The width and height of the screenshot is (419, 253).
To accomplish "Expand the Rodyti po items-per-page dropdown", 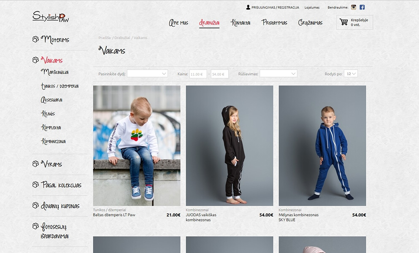I will (x=351, y=73).
